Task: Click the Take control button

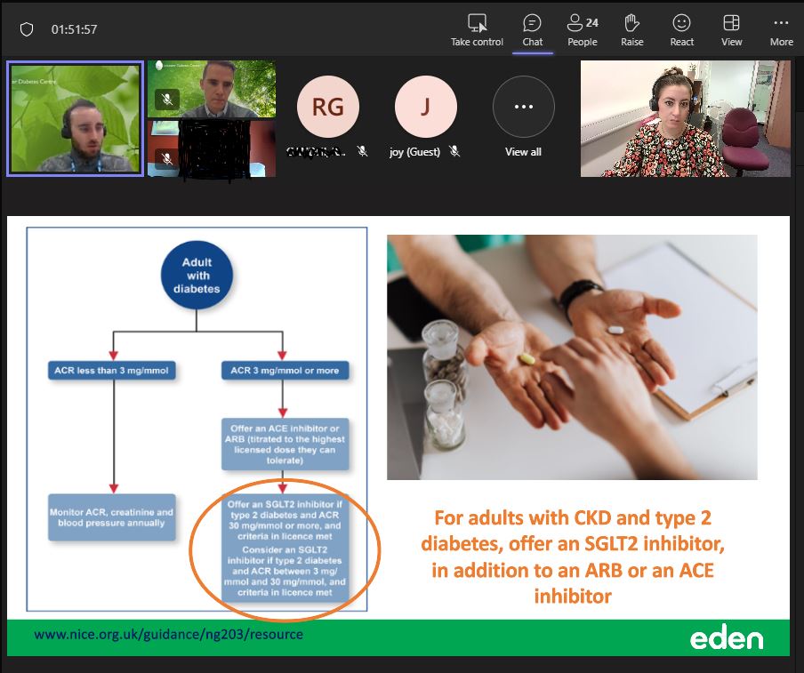Action: click(x=477, y=29)
